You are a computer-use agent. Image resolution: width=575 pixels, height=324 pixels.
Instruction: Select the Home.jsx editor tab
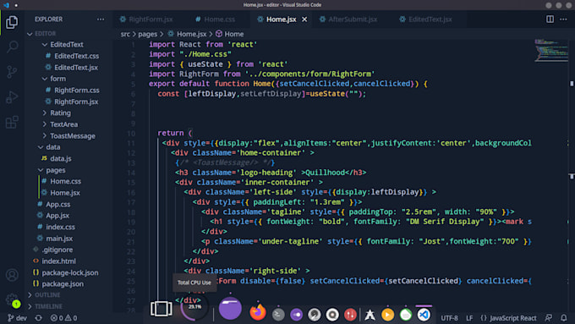[281, 19]
